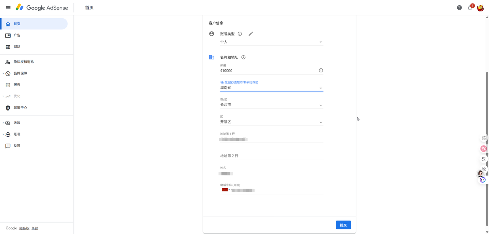This screenshot has height=234, width=489.
Task: Click the 地址第 2 行 input field
Action: [271, 156]
